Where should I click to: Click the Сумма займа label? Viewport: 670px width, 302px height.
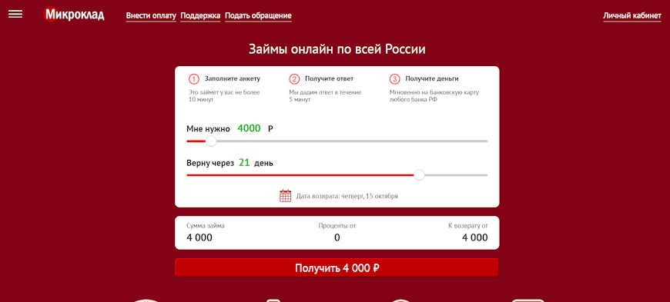pyautogui.click(x=206, y=226)
